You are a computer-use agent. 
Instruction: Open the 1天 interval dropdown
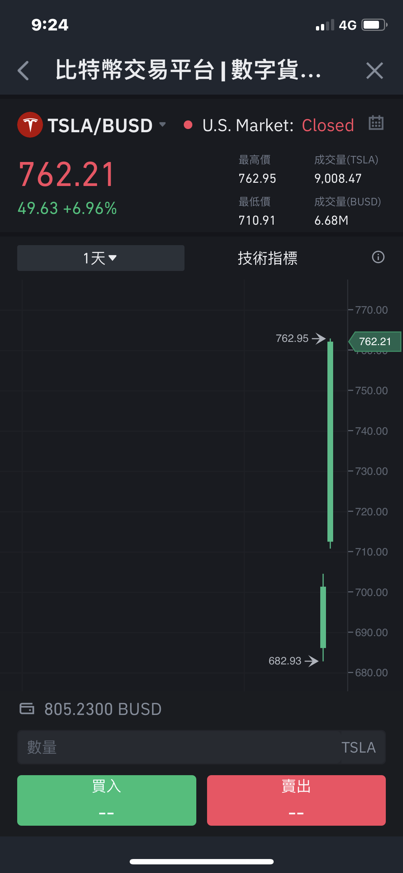click(101, 258)
